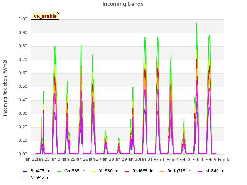Viewport: 247px width, 185px height.
Task: Click the Jan 27 x-axis date label
Action: tap(95, 160)
